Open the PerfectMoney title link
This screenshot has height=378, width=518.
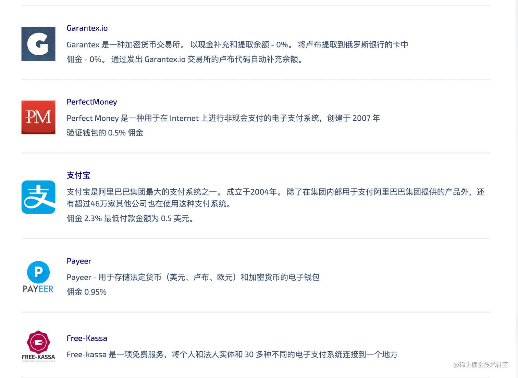click(x=92, y=102)
